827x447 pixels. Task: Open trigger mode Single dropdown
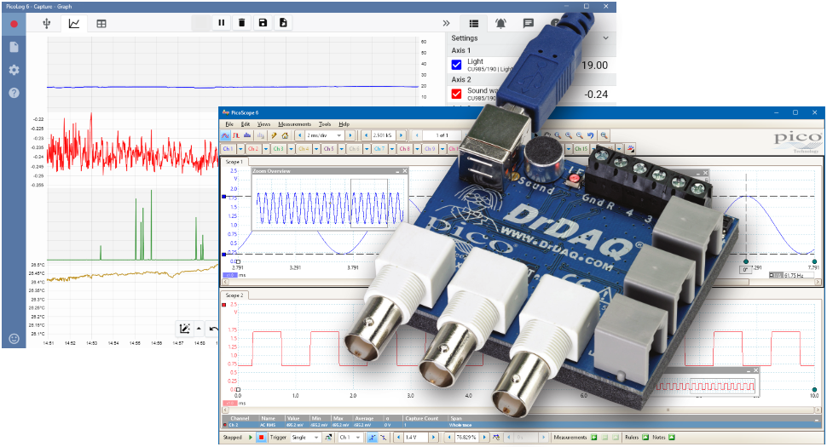coord(316,437)
